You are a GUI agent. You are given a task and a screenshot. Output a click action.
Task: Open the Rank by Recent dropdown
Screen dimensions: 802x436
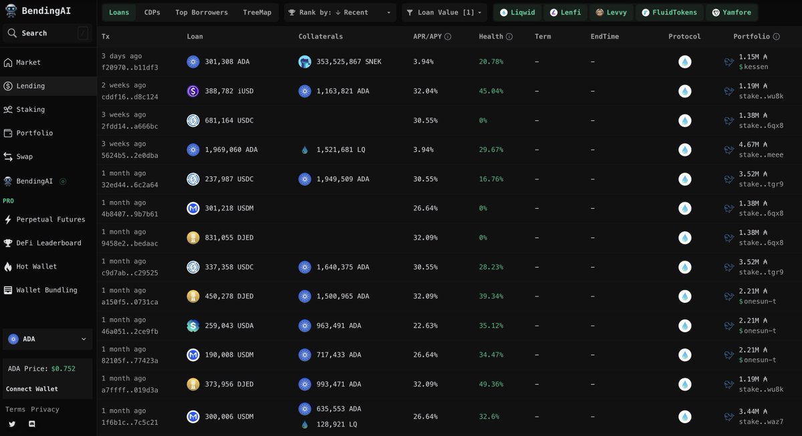click(340, 12)
